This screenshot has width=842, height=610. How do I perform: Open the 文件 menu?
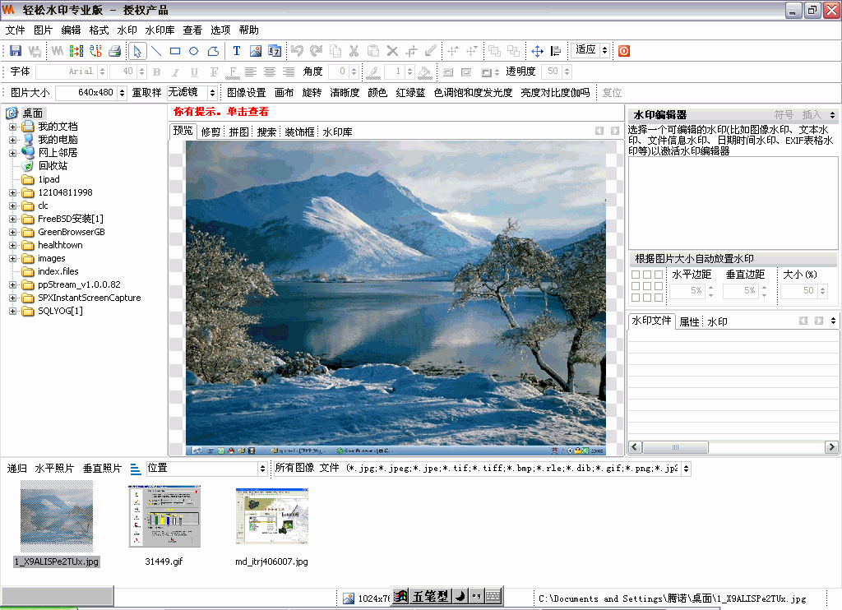15,30
